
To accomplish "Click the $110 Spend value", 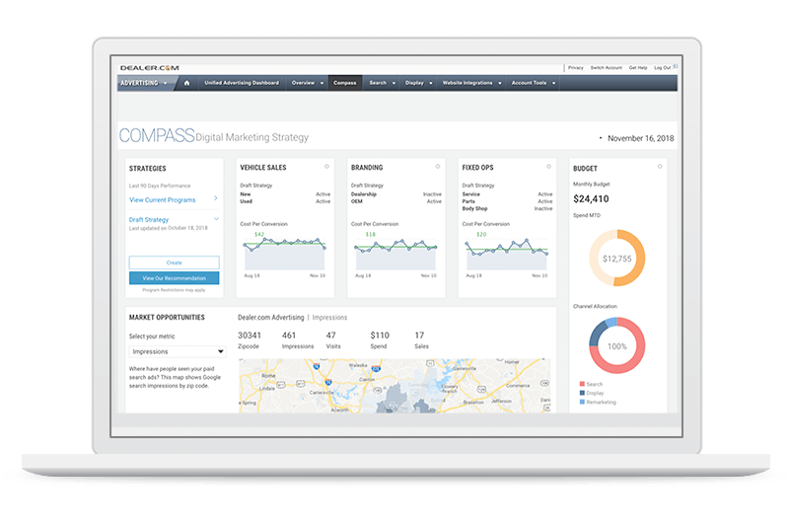I will click(x=380, y=336).
